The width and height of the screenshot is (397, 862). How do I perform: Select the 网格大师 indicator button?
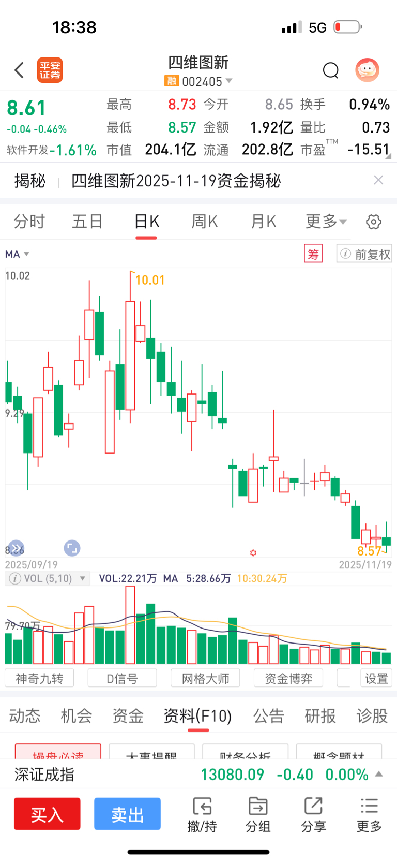(x=205, y=678)
